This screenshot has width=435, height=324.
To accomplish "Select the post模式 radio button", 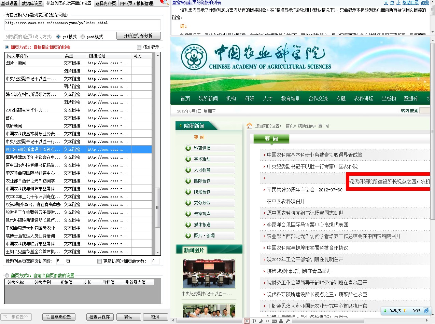I will tap(83, 37).
